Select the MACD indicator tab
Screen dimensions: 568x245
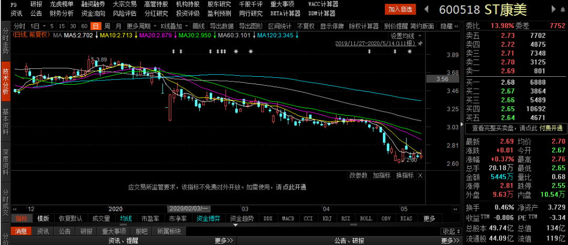(288, 218)
